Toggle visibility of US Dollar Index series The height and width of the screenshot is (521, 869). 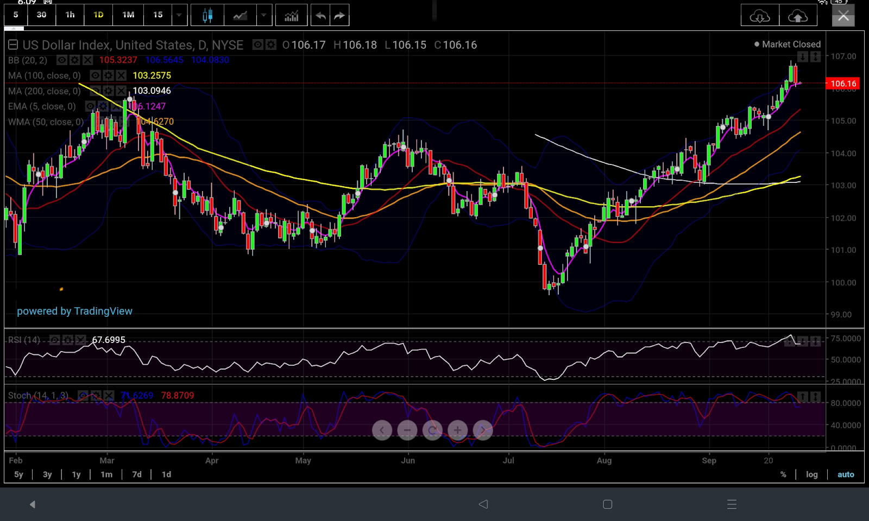257,45
